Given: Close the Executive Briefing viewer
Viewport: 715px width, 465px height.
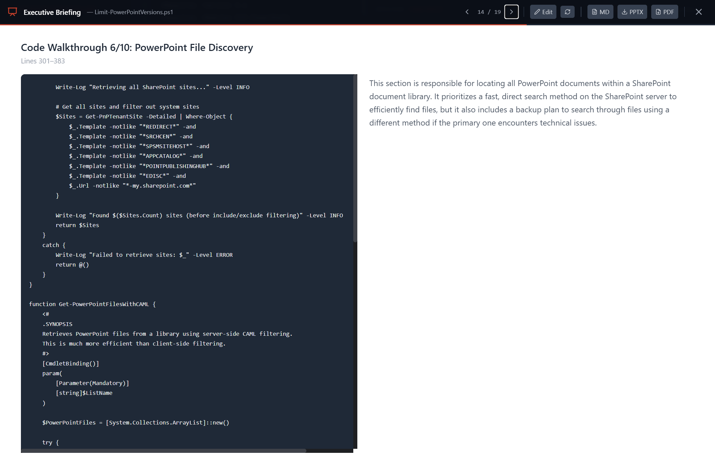Looking at the screenshot, I should 698,12.
